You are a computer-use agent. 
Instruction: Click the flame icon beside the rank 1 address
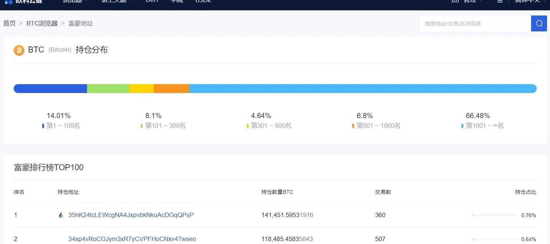point(61,215)
